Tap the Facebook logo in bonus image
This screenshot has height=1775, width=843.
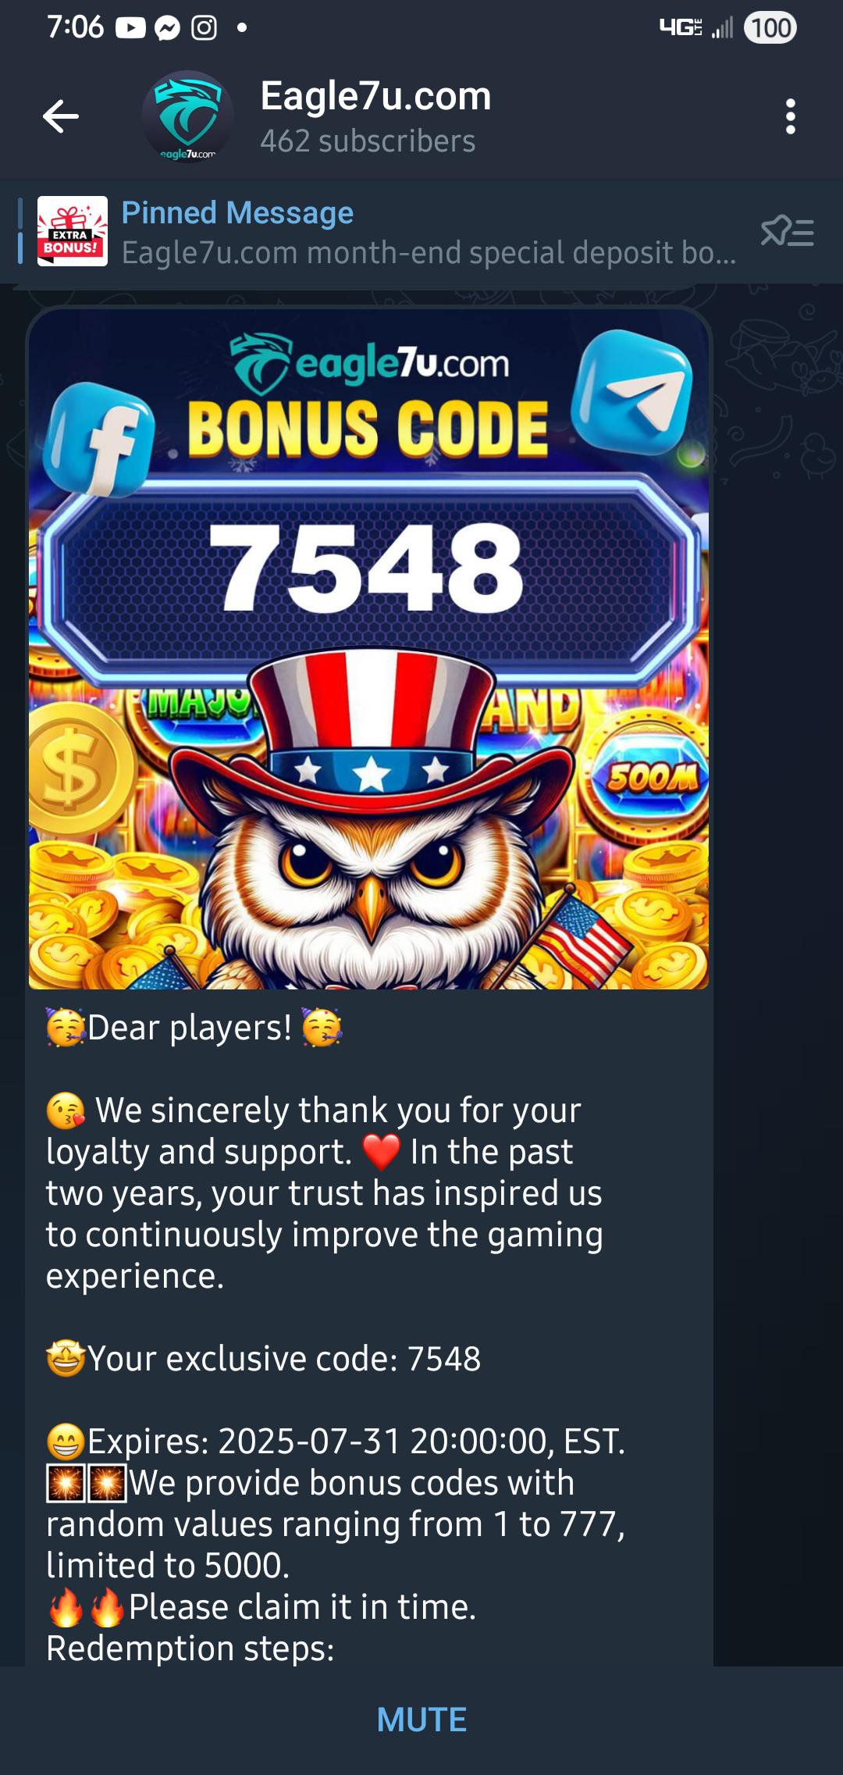99,440
